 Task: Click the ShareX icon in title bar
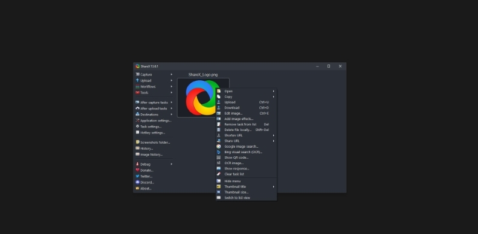point(138,66)
